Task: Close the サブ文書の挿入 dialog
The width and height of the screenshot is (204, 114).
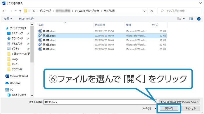Action: pyautogui.click(x=201, y=3)
